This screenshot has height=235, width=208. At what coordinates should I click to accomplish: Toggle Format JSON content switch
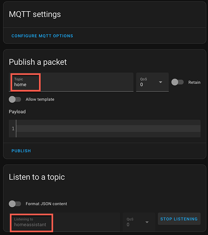click(x=15, y=204)
